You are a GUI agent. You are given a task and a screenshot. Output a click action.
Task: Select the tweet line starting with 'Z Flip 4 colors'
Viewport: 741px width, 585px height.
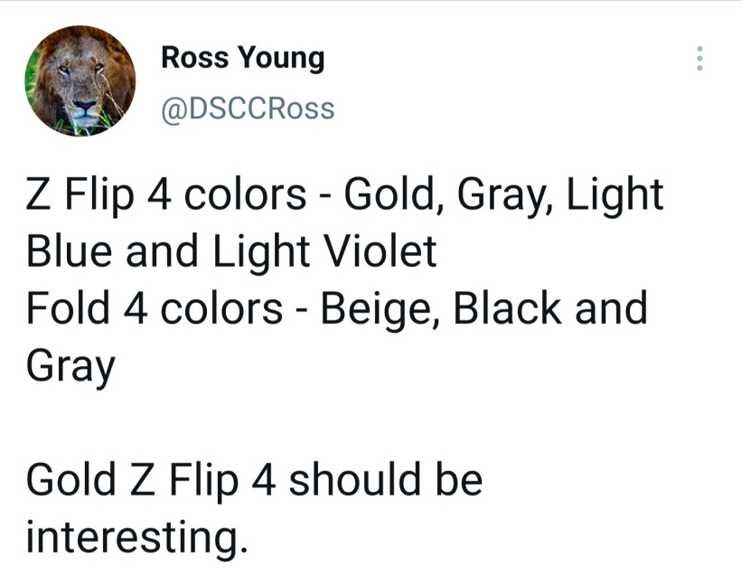pos(344,194)
